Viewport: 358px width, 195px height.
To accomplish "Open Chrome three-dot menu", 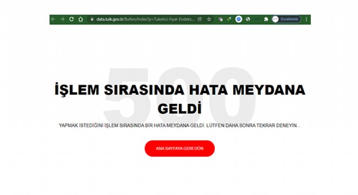I will tap(306, 19).
